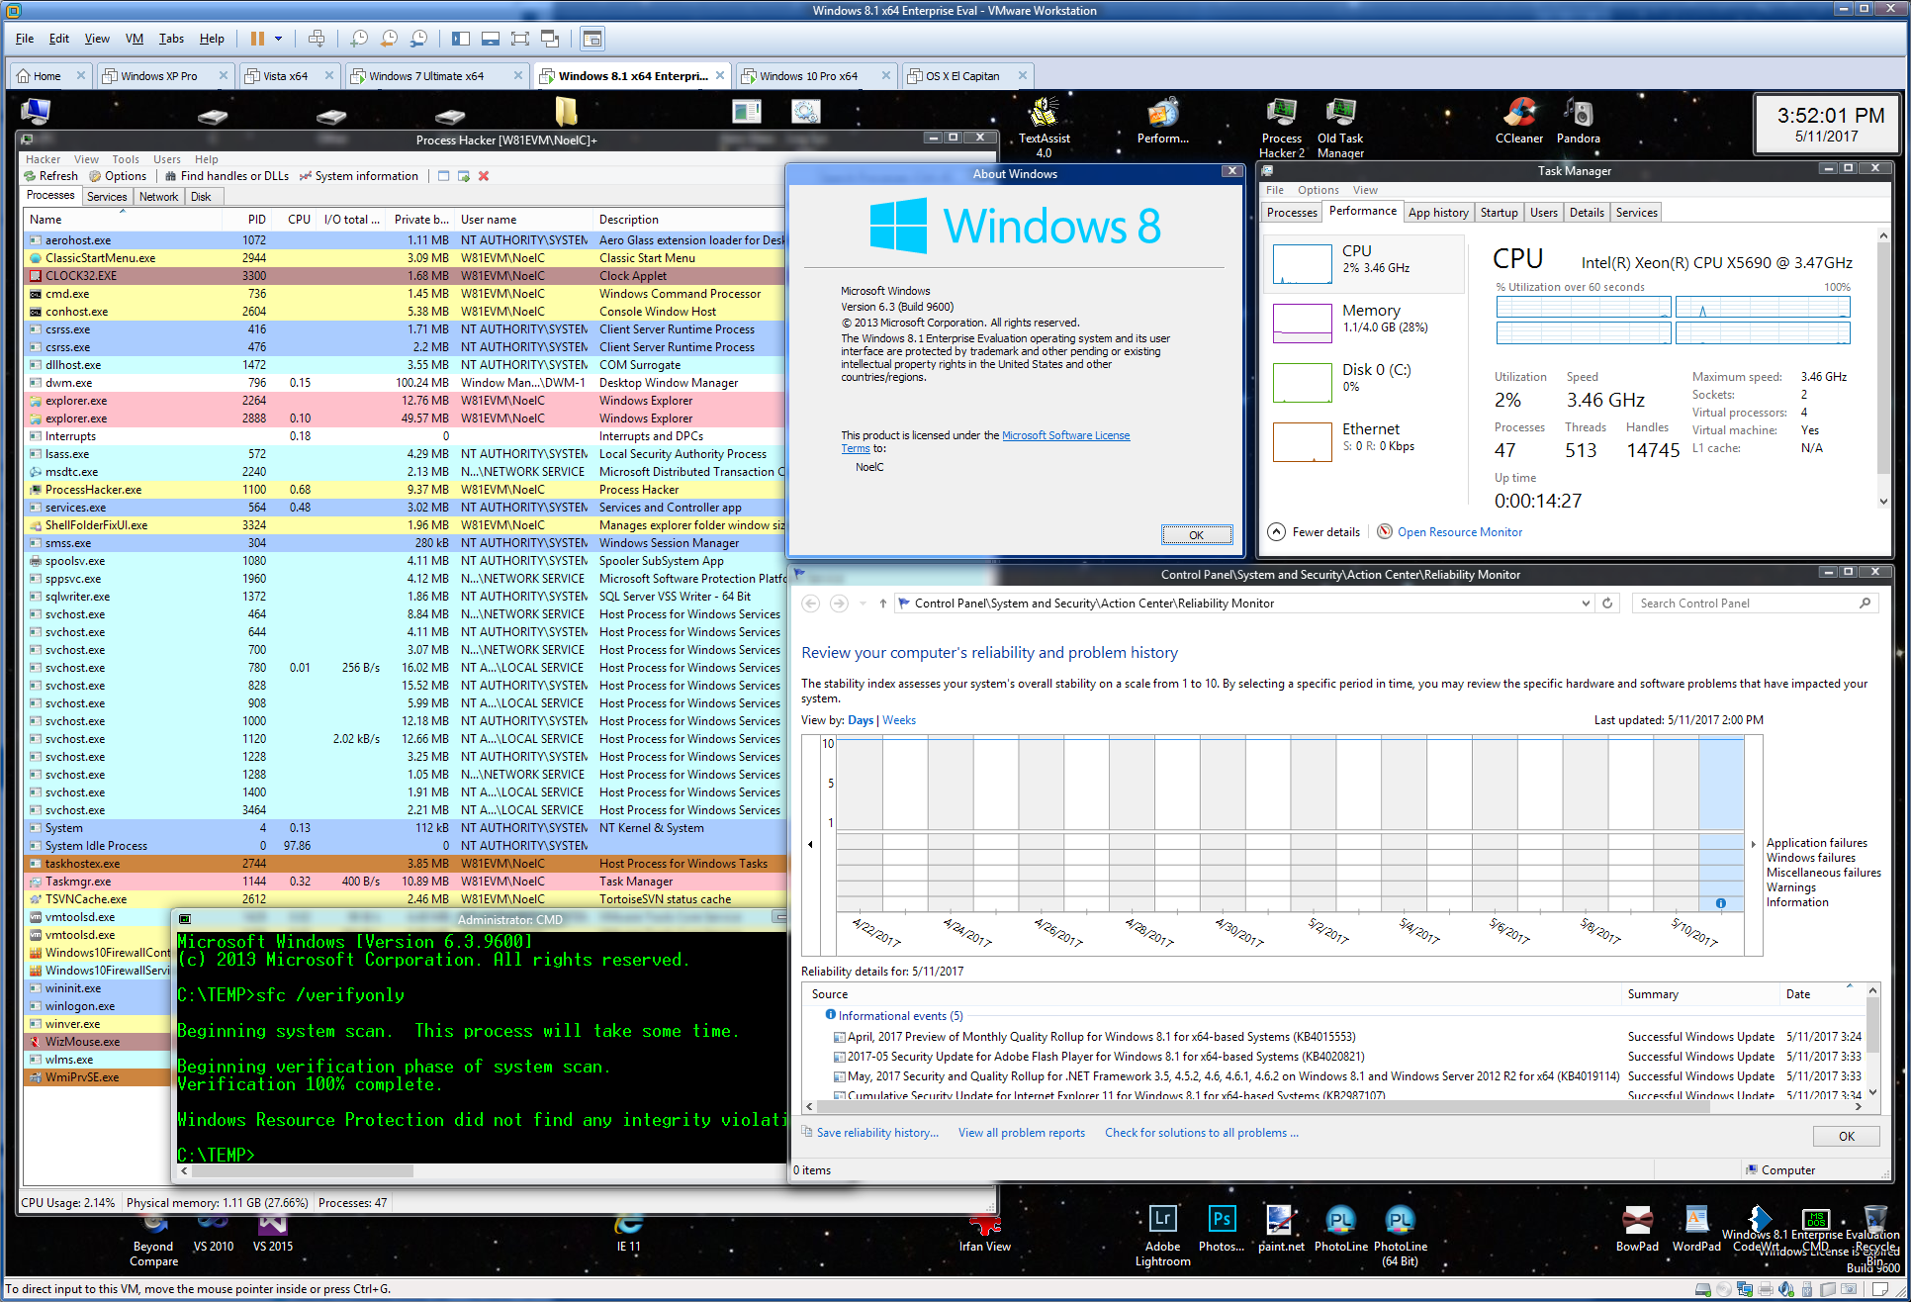1911x1302 pixels.
Task: Click the sound card status bar icon
Action: click(1785, 1289)
